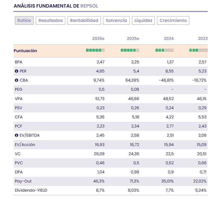
Task: Open the Rentabilidad tab
Action: [x=84, y=20]
